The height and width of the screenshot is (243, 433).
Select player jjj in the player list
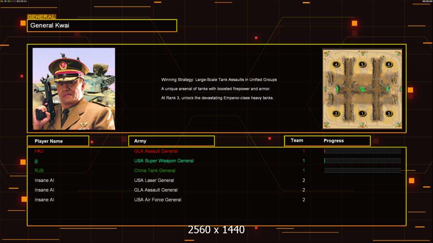click(36, 161)
